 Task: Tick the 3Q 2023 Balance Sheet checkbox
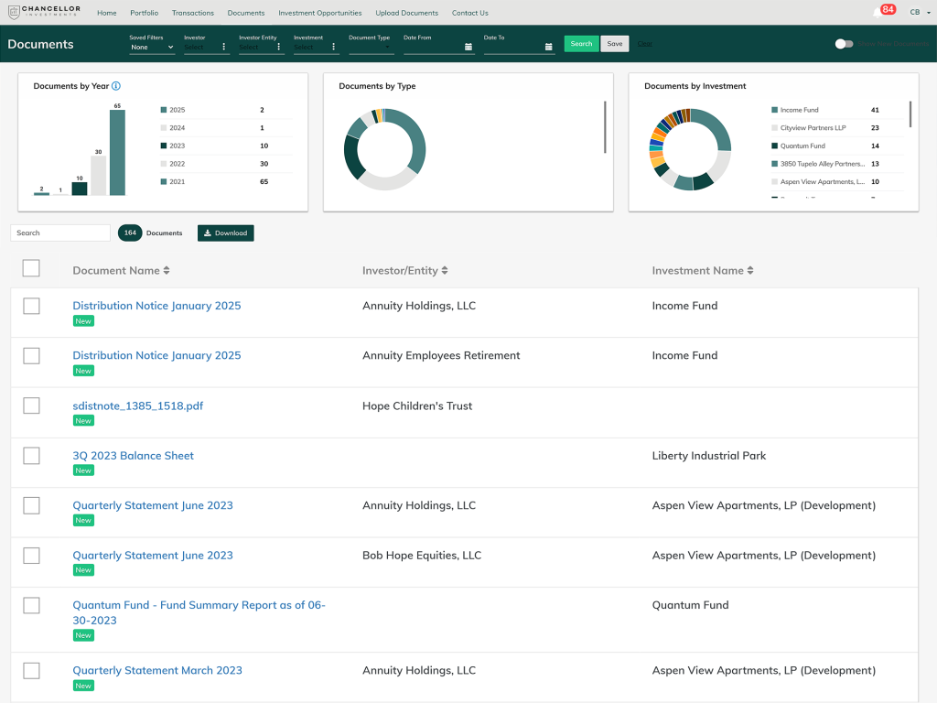tap(31, 456)
